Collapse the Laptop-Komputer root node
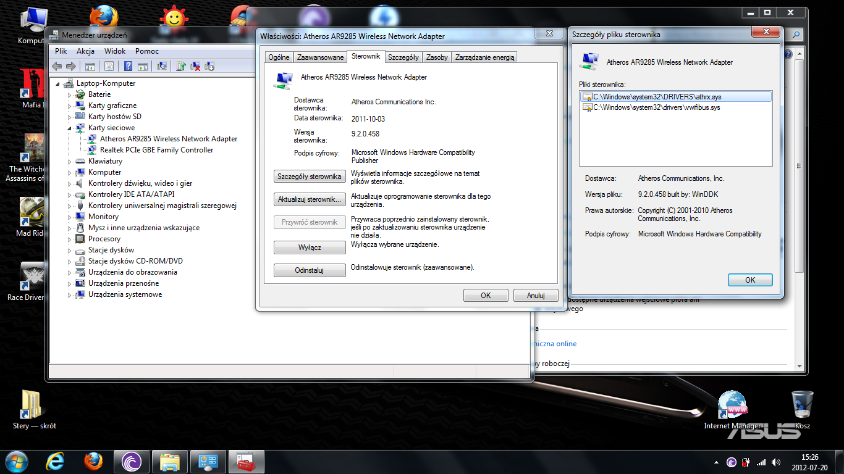844x474 pixels. point(59,84)
